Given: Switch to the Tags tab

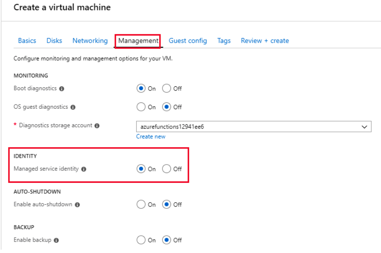Looking at the screenshot, I should click(224, 41).
